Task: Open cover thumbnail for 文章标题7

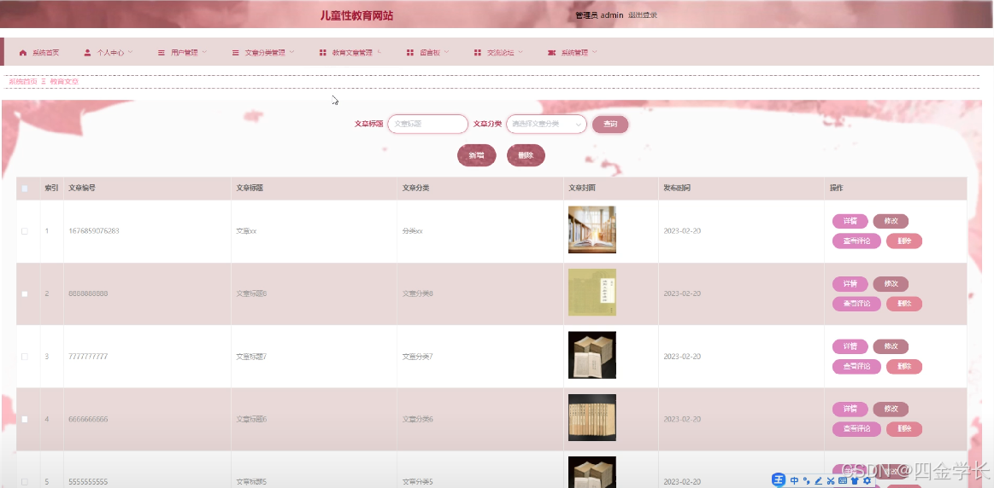Action: (592, 355)
